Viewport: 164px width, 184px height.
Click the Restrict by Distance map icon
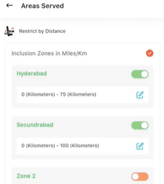pos(9,31)
